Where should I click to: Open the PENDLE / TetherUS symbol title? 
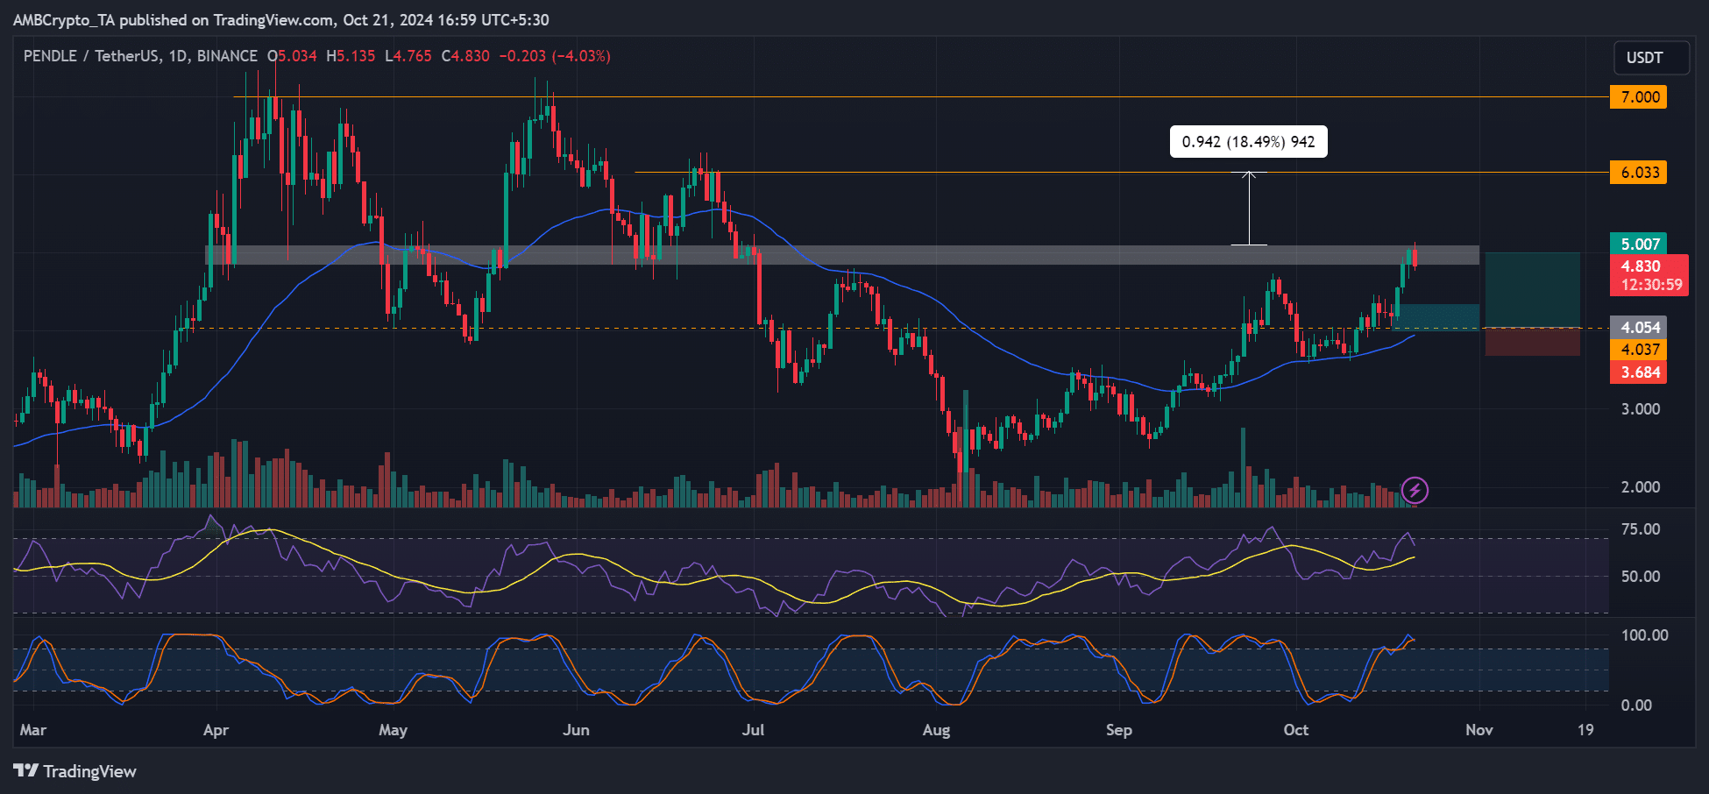(x=92, y=56)
